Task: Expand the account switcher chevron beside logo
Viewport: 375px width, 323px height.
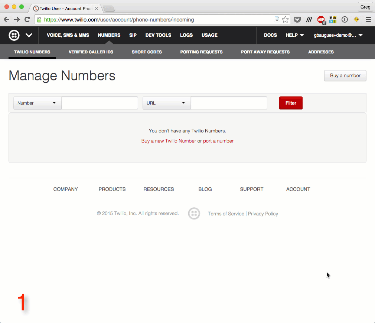Action: [29, 35]
